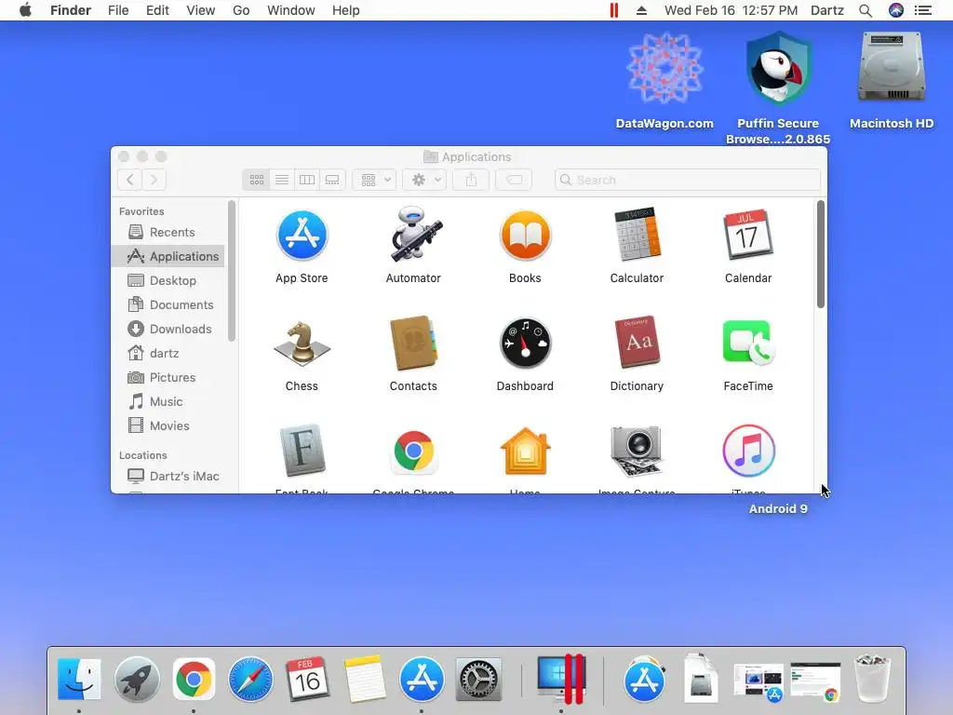Screen dimensions: 953x715
Task: Click the sidebar vertical scrollbar
Action: [x=231, y=271]
